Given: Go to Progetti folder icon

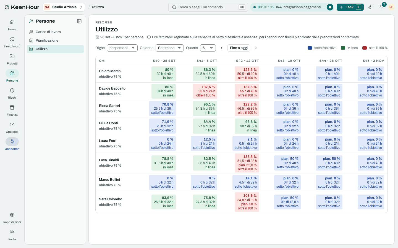Looking at the screenshot, I should click(x=12, y=56).
